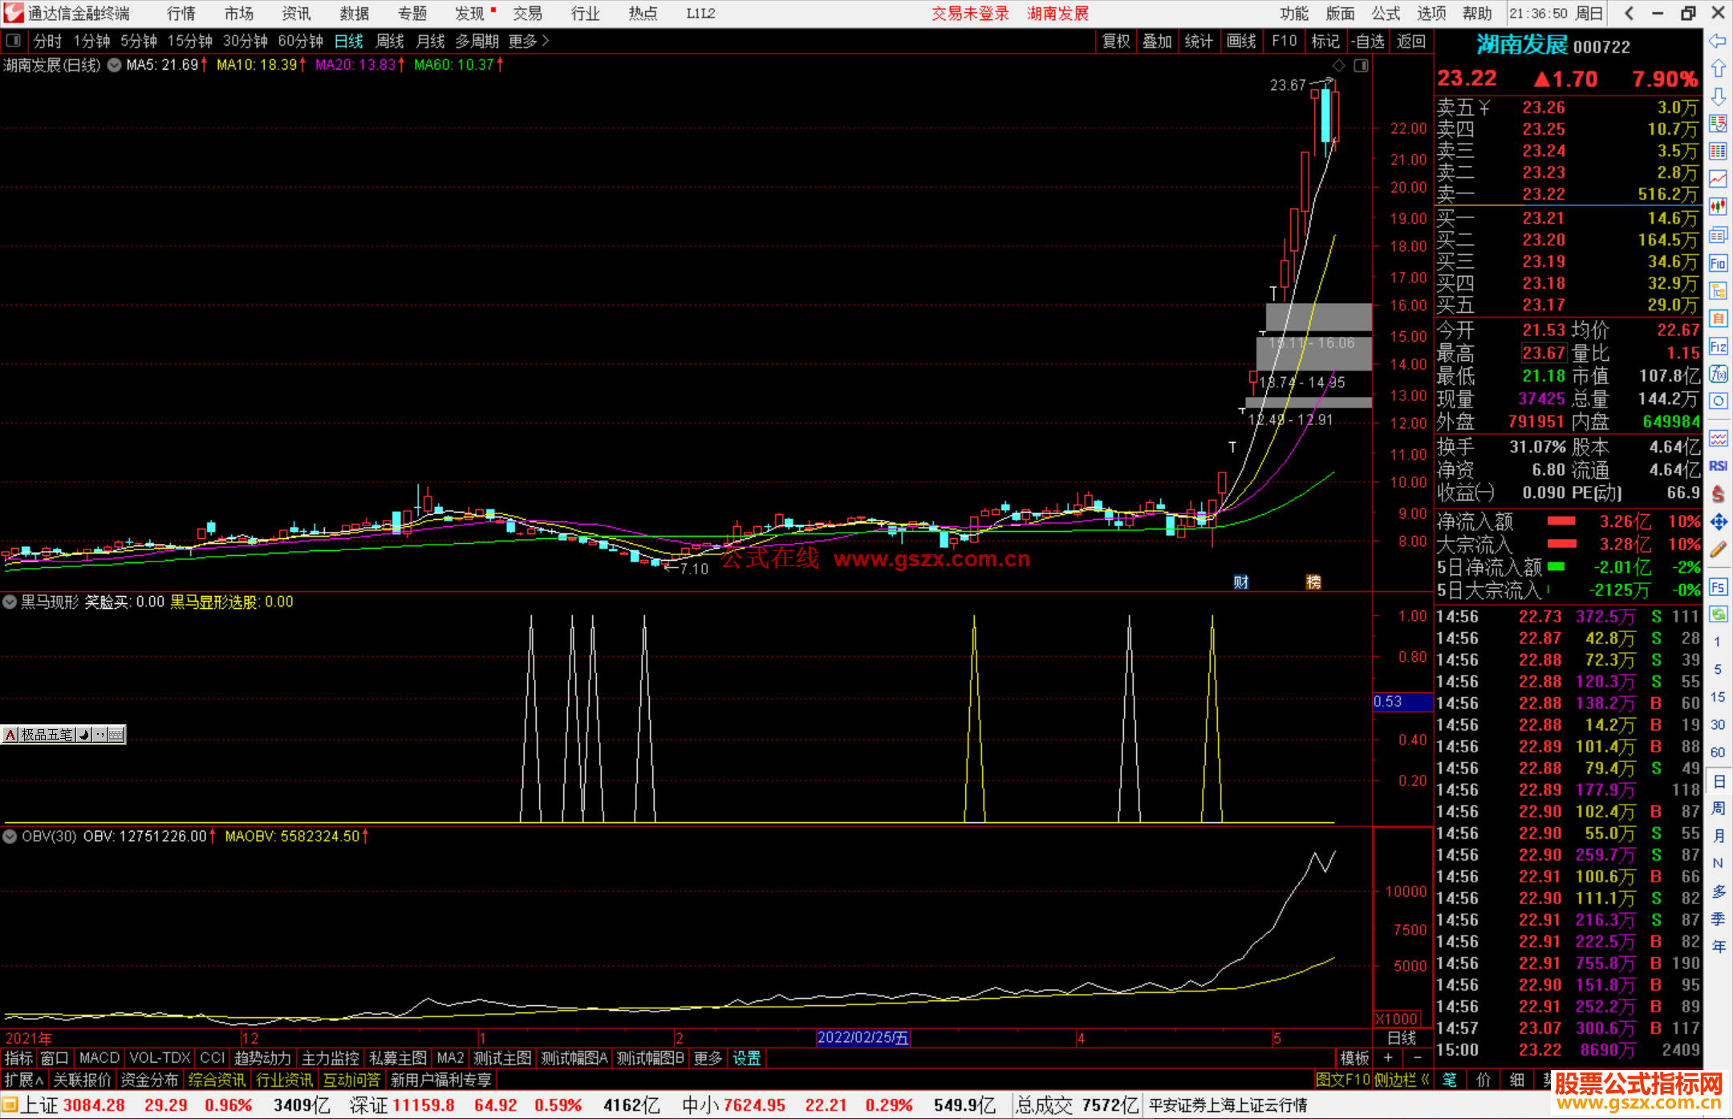Select the MACD indicator tab
The height and width of the screenshot is (1119, 1733).
pos(99,1058)
